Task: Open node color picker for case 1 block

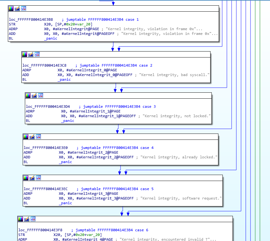Action: (x=11, y=8)
